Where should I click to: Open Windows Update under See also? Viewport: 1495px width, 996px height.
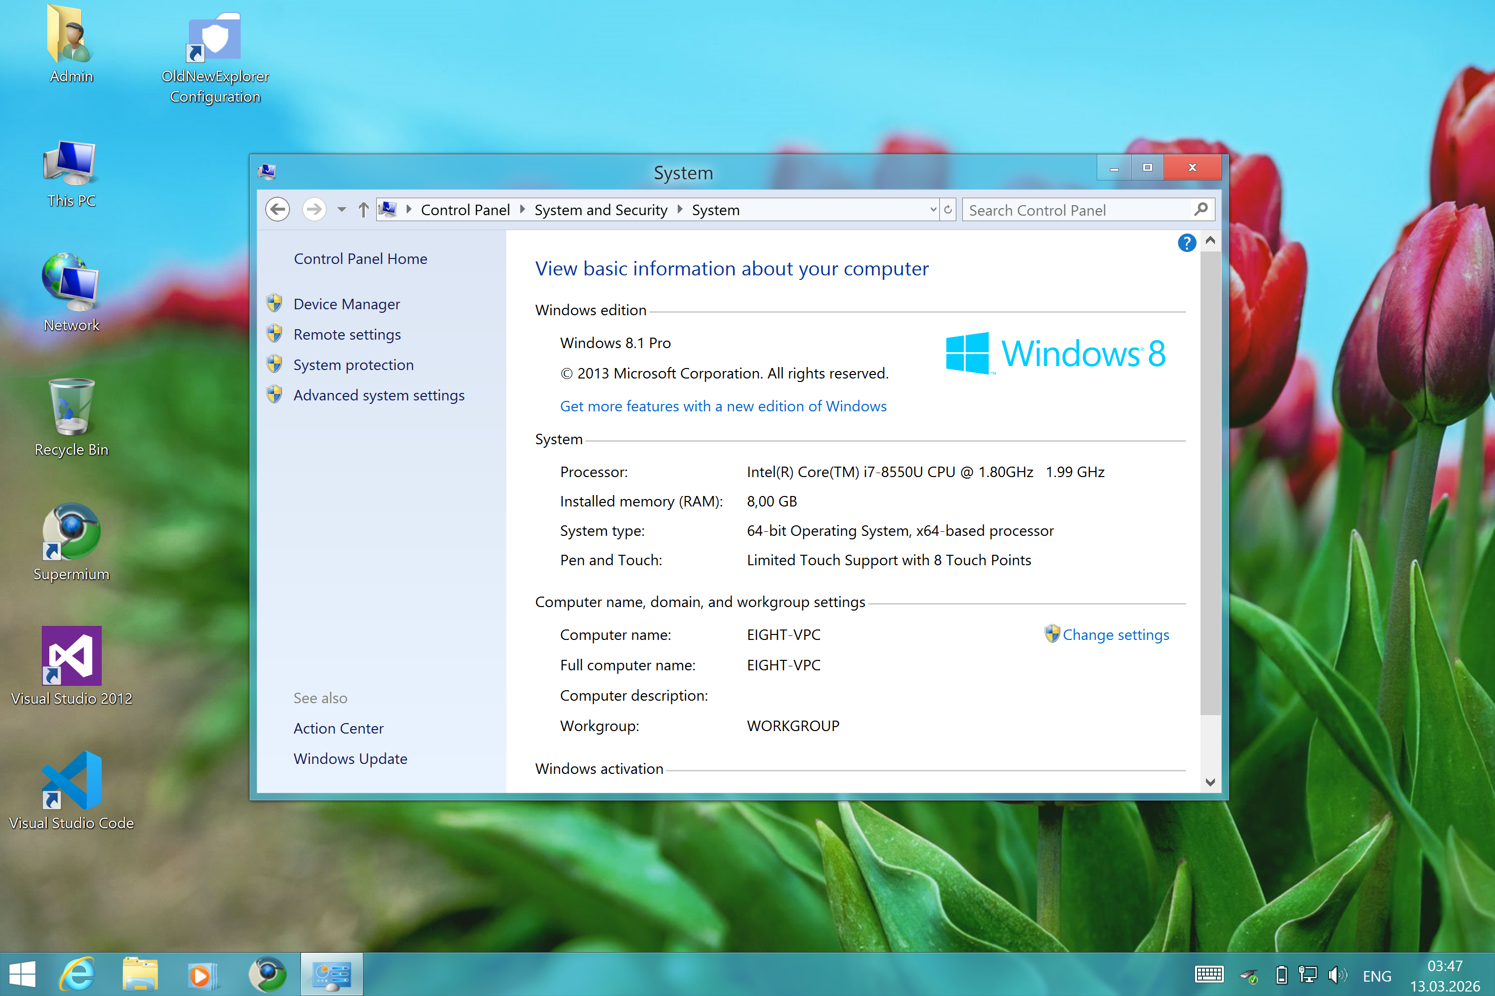pos(350,759)
